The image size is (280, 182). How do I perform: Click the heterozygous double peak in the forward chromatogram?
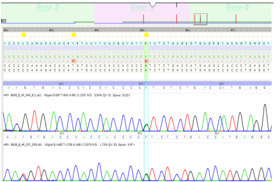point(146,127)
